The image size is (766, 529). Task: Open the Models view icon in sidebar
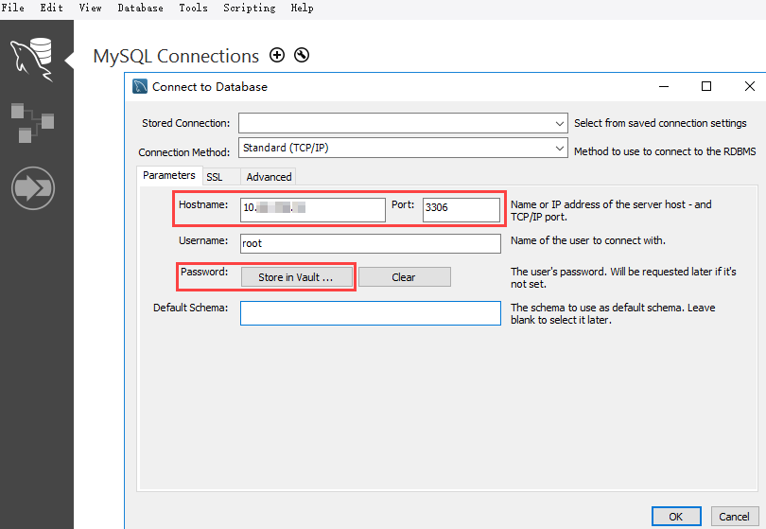(32, 123)
